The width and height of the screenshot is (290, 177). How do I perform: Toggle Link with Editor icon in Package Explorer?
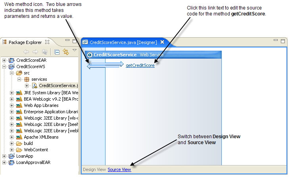(66, 52)
